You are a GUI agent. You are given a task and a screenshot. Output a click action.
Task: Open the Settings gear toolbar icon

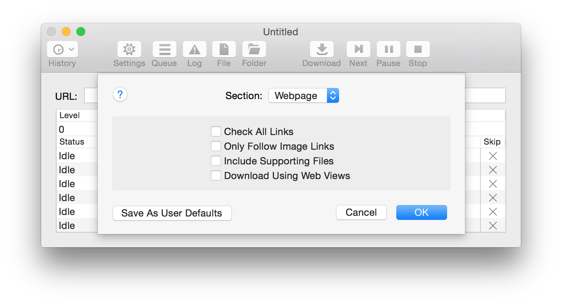point(129,50)
